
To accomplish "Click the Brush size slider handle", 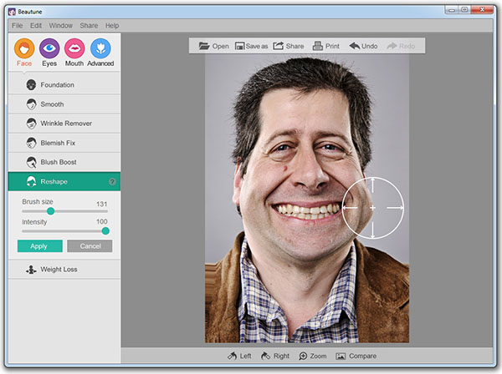I will pos(50,211).
